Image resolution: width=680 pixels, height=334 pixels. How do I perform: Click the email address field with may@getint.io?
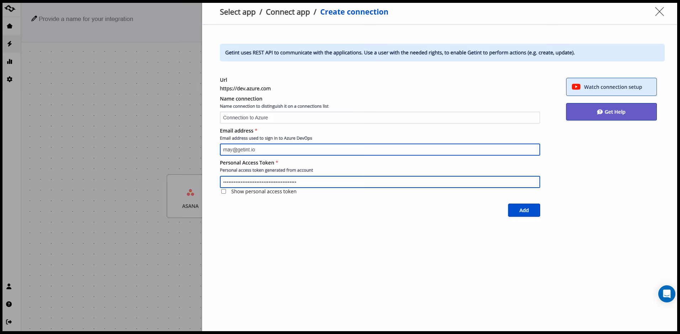[380, 149]
